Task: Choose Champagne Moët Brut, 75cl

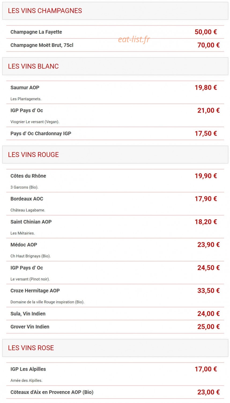Action: tap(42, 45)
